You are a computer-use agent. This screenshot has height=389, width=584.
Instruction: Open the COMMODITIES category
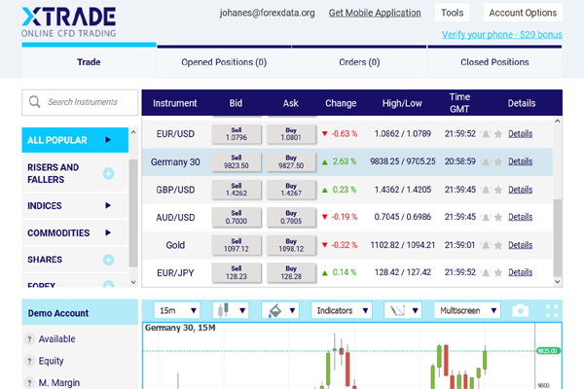point(75,232)
